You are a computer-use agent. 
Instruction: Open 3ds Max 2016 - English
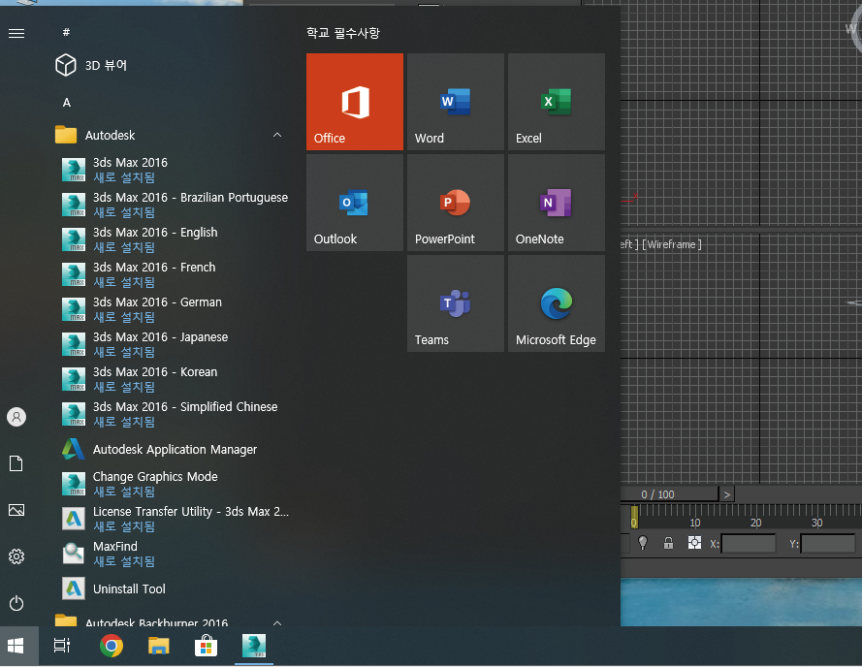coord(173,239)
